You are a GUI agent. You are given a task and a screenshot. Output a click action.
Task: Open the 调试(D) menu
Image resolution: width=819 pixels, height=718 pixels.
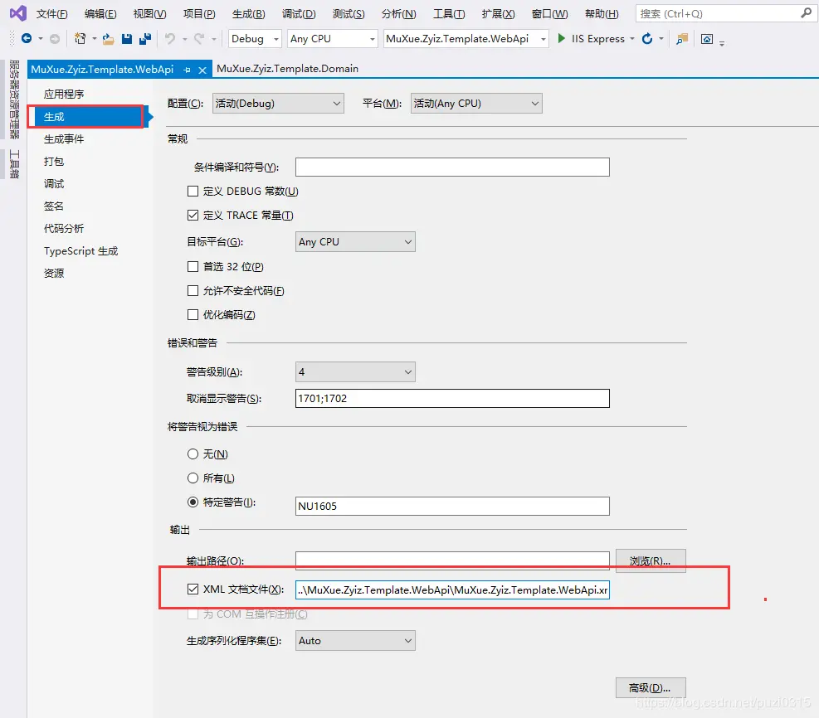[299, 14]
